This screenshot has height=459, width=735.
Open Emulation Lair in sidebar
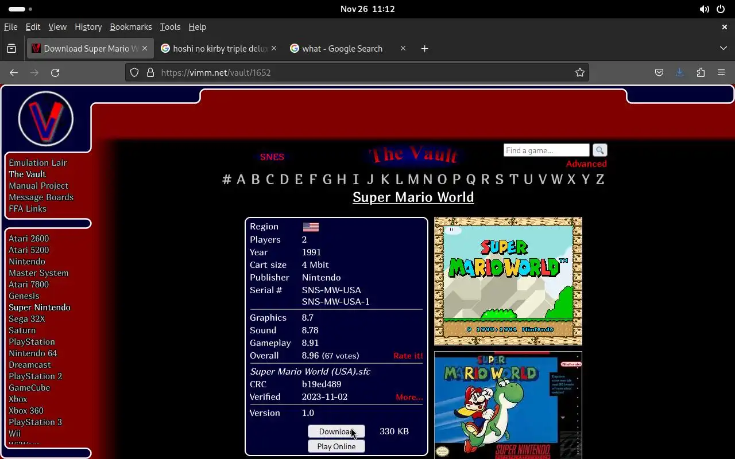(38, 163)
